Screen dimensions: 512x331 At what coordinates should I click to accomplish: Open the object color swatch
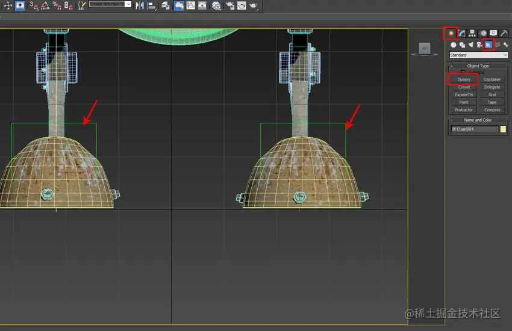click(503, 129)
